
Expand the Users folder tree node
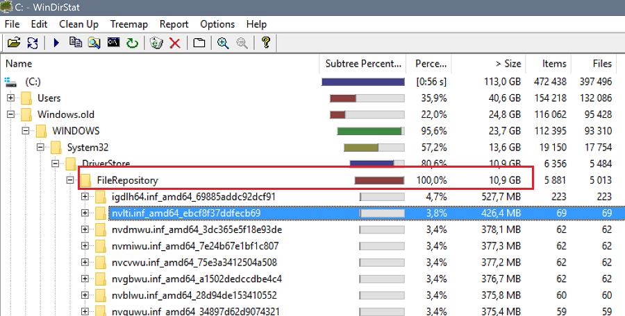pos(11,98)
